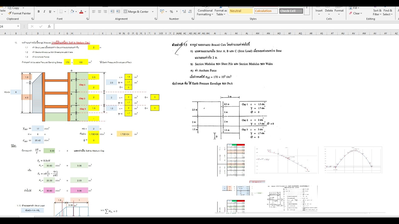Apply the red Font Color
This screenshot has width=399, height=224.
click(81, 12)
